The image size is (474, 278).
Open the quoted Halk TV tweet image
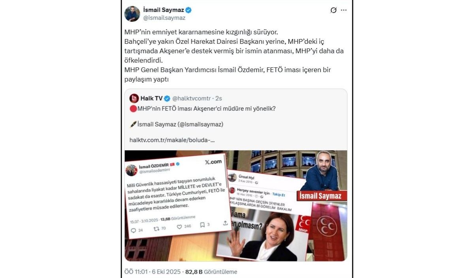tap(236, 205)
